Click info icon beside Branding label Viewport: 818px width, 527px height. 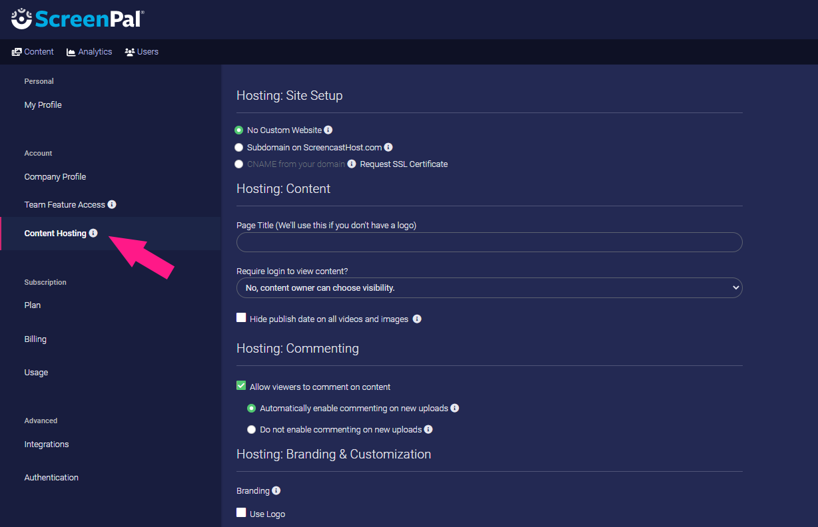tap(276, 490)
